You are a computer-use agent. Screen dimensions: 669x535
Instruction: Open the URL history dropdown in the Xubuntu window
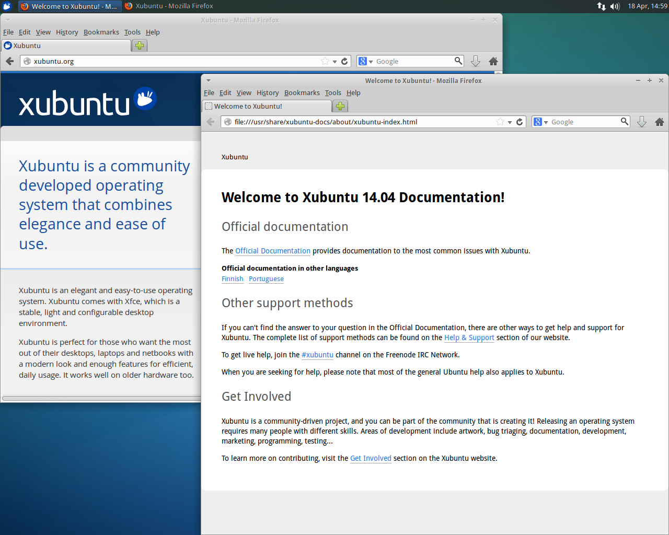(334, 62)
